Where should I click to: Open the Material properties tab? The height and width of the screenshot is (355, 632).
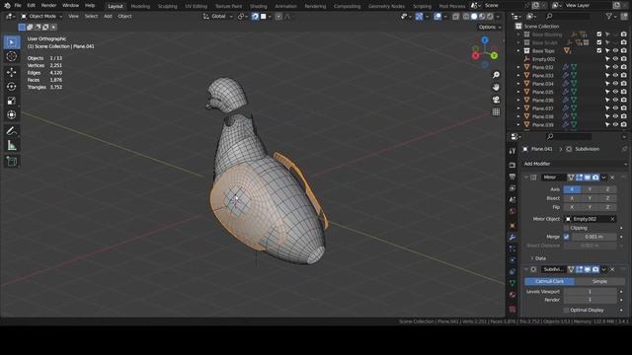[513, 295]
